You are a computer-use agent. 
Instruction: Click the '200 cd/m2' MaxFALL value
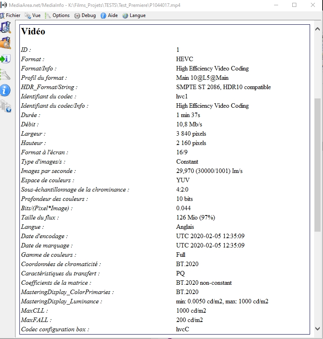pyautogui.click(x=190, y=320)
